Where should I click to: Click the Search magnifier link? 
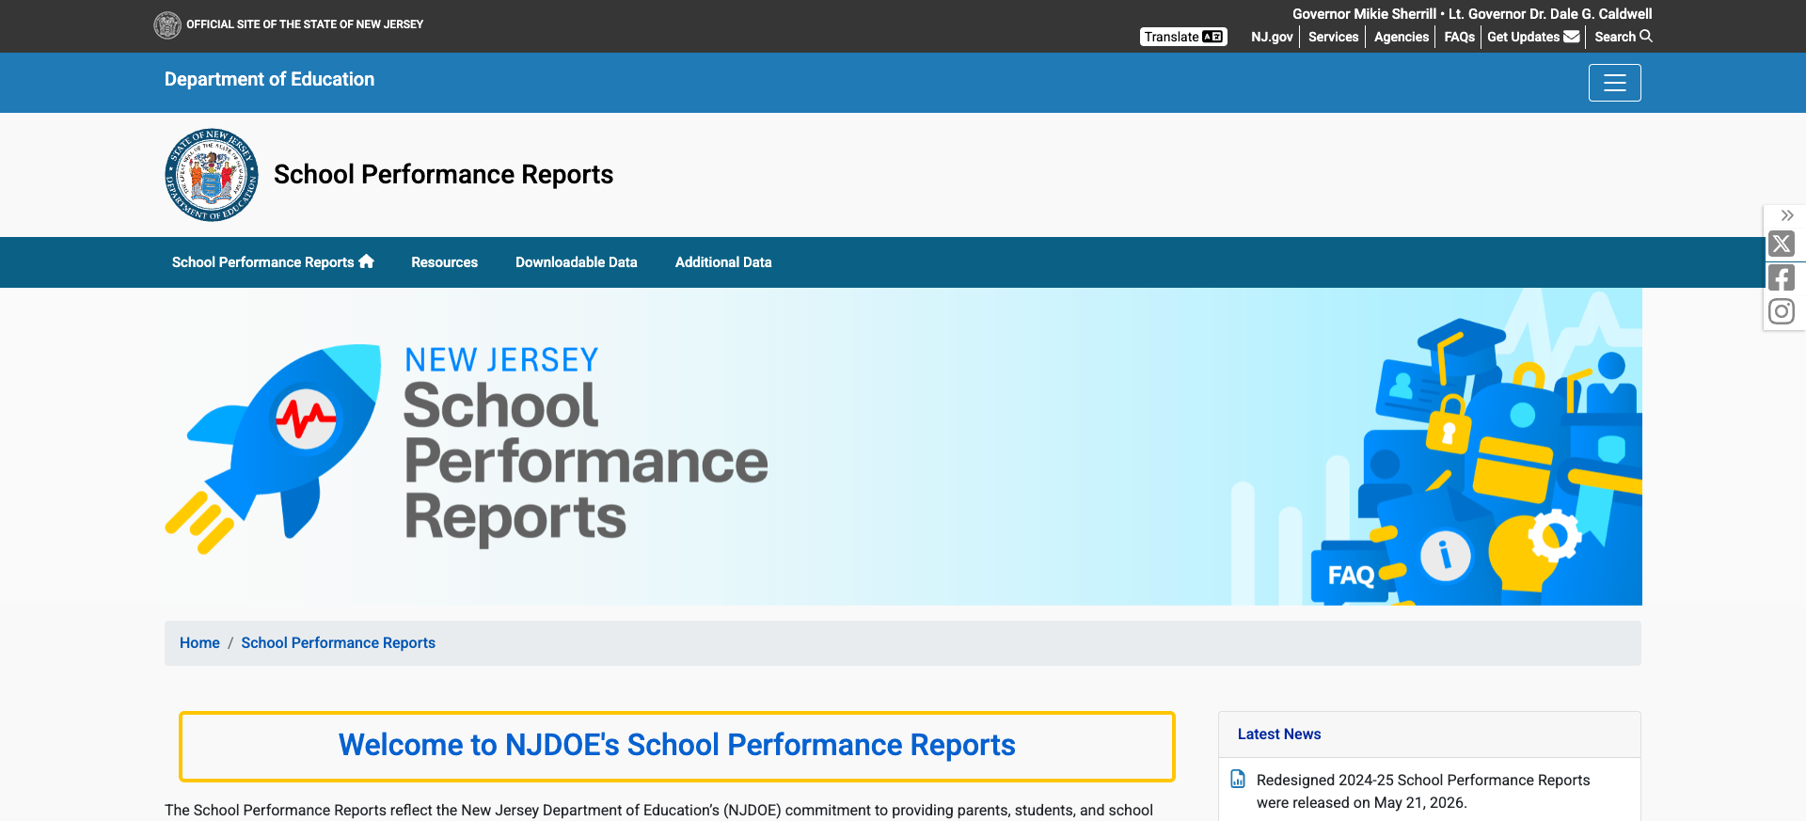tap(1623, 37)
